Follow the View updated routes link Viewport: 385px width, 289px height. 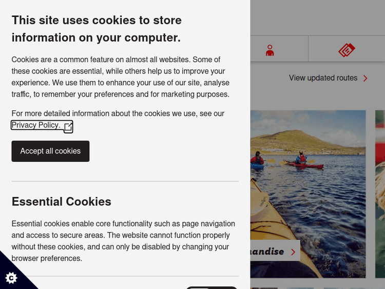323,78
